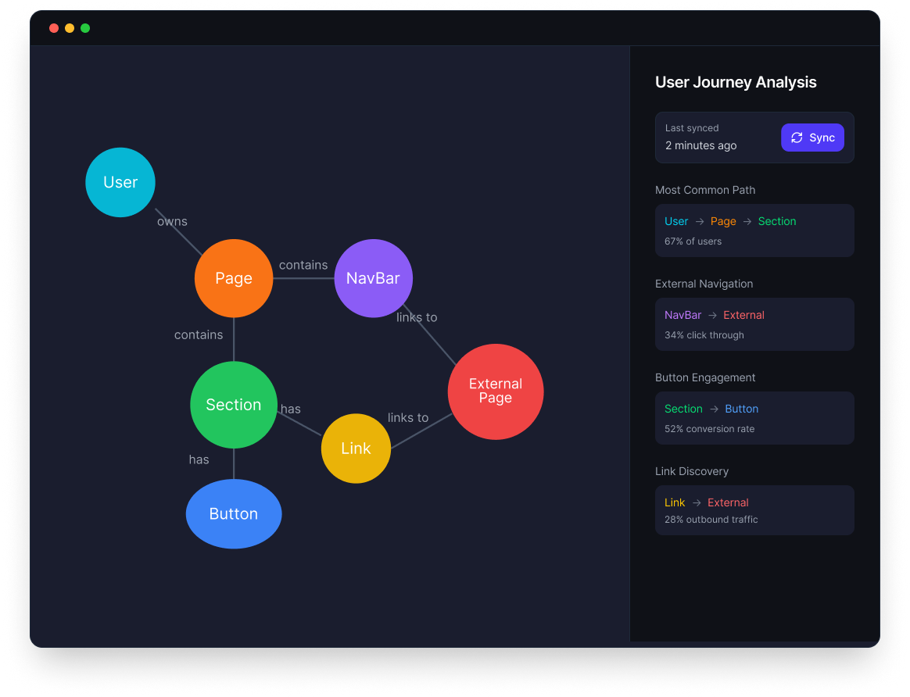
Task: Click 'links to' label near NavBar
Action: click(417, 317)
